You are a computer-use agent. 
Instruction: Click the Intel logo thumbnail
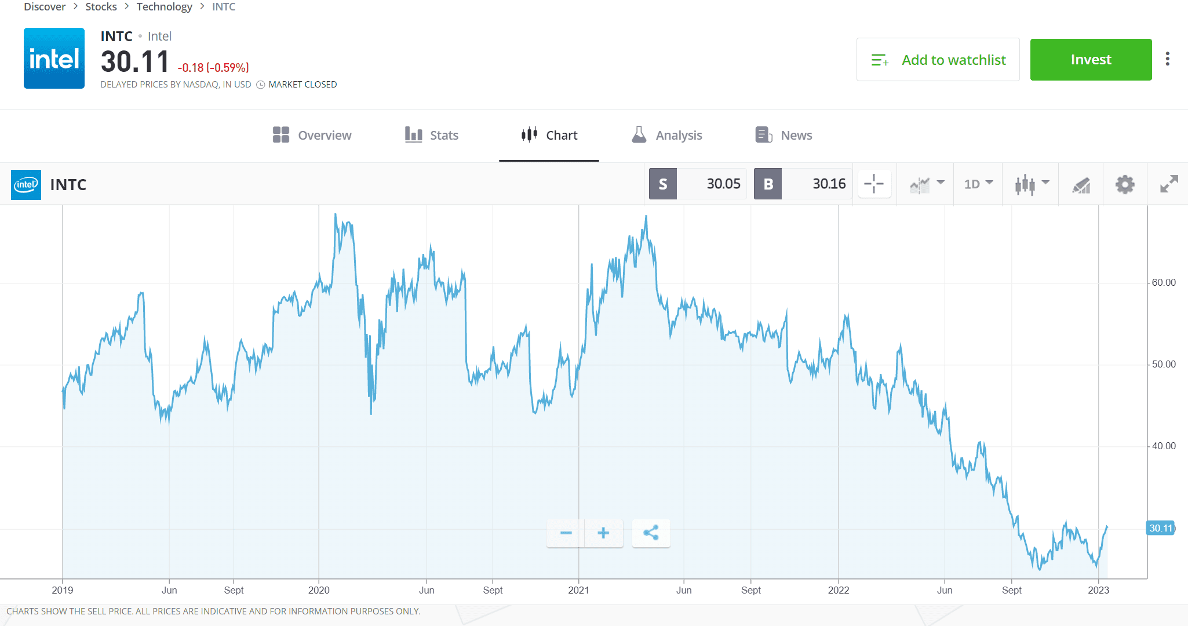point(54,58)
